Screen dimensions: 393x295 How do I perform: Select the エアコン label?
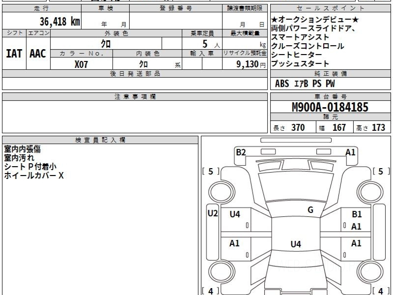coord(38,33)
